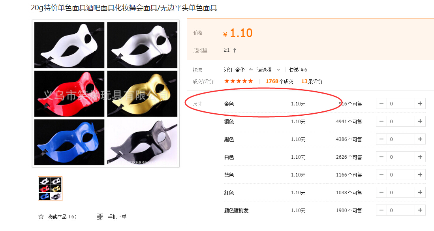Click 收藏产品 to save the product
434x231 pixels.
click(62, 217)
